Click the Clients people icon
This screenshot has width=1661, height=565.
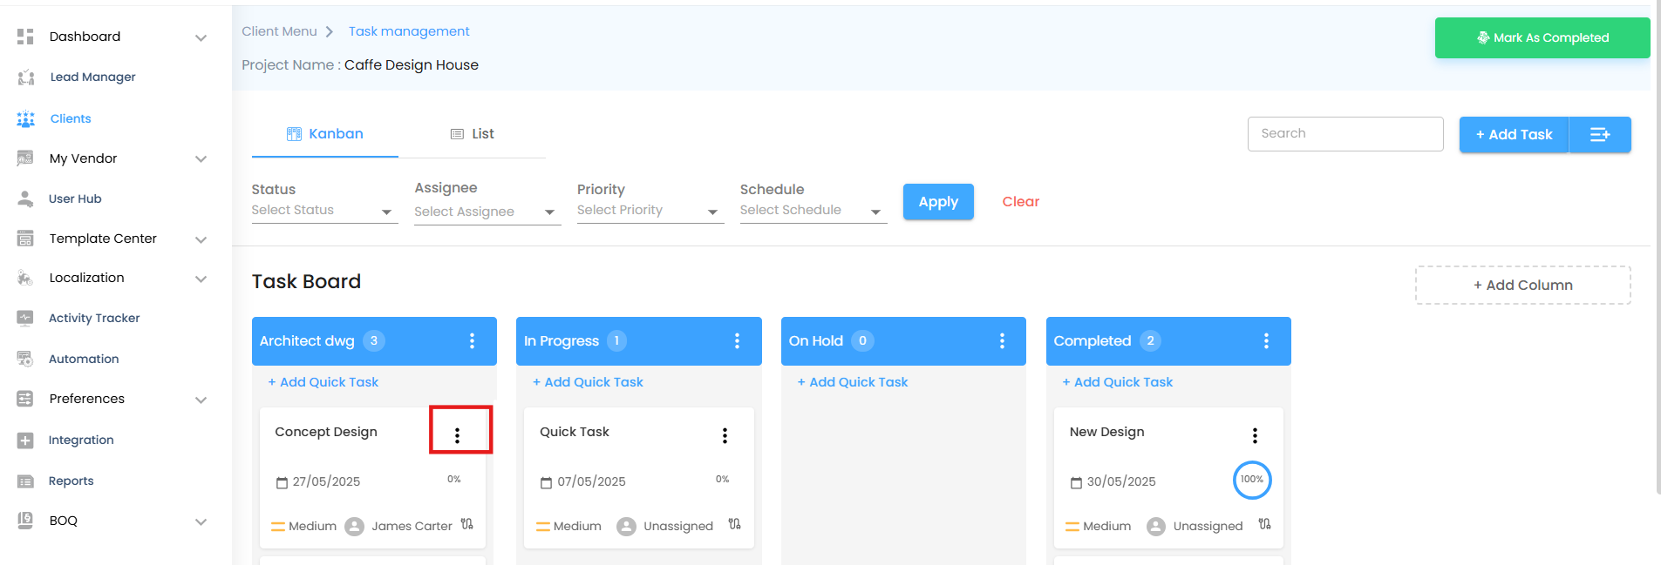click(25, 119)
